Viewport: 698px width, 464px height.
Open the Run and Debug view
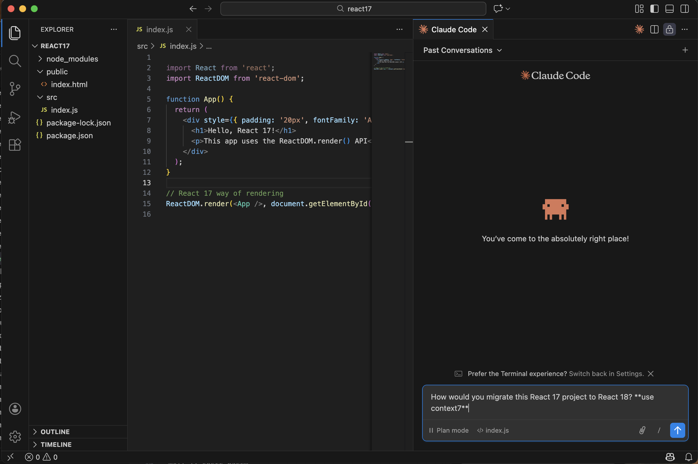(15, 117)
